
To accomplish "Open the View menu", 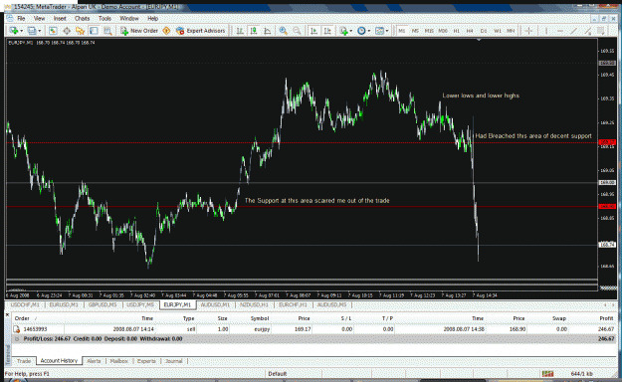I will 39,18.
